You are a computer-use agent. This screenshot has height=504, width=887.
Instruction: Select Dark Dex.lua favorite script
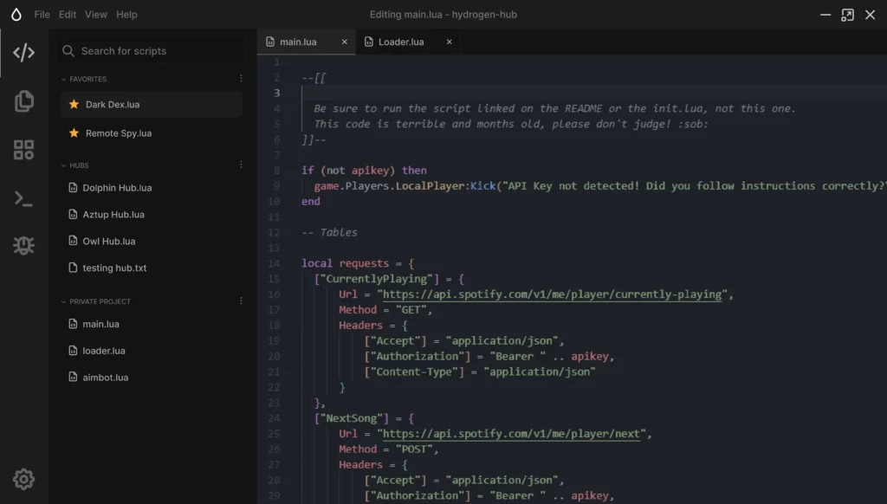pyautogui.click(x=113, y=105)
